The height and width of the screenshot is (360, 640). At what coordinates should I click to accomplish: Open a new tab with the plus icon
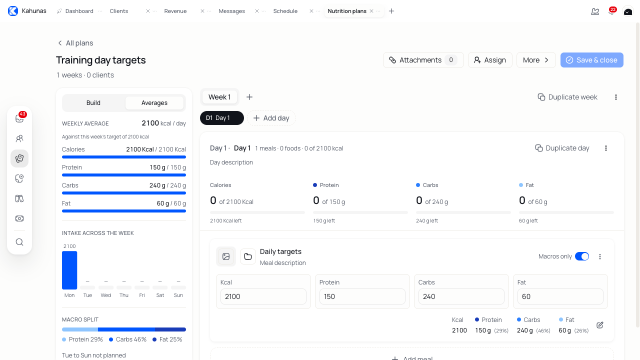click(x=391, y=11)
